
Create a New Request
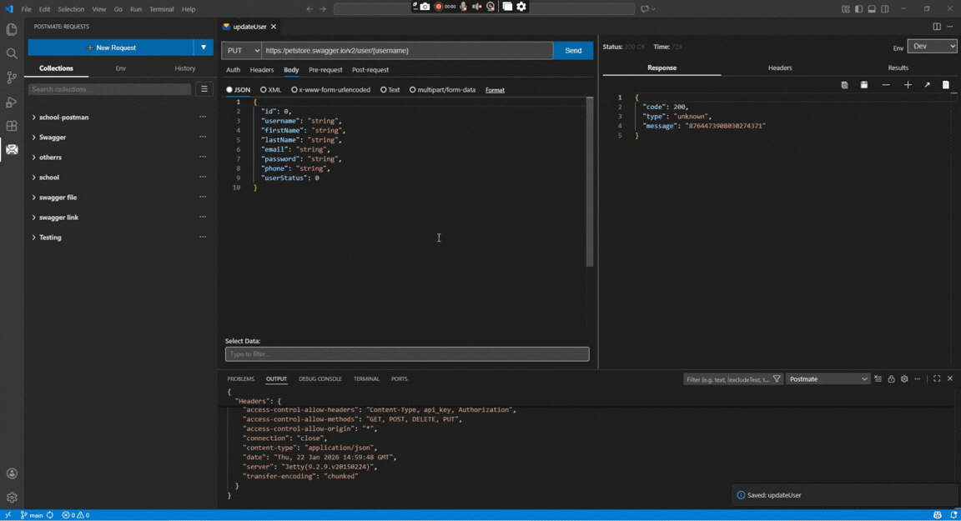(111, 48)
